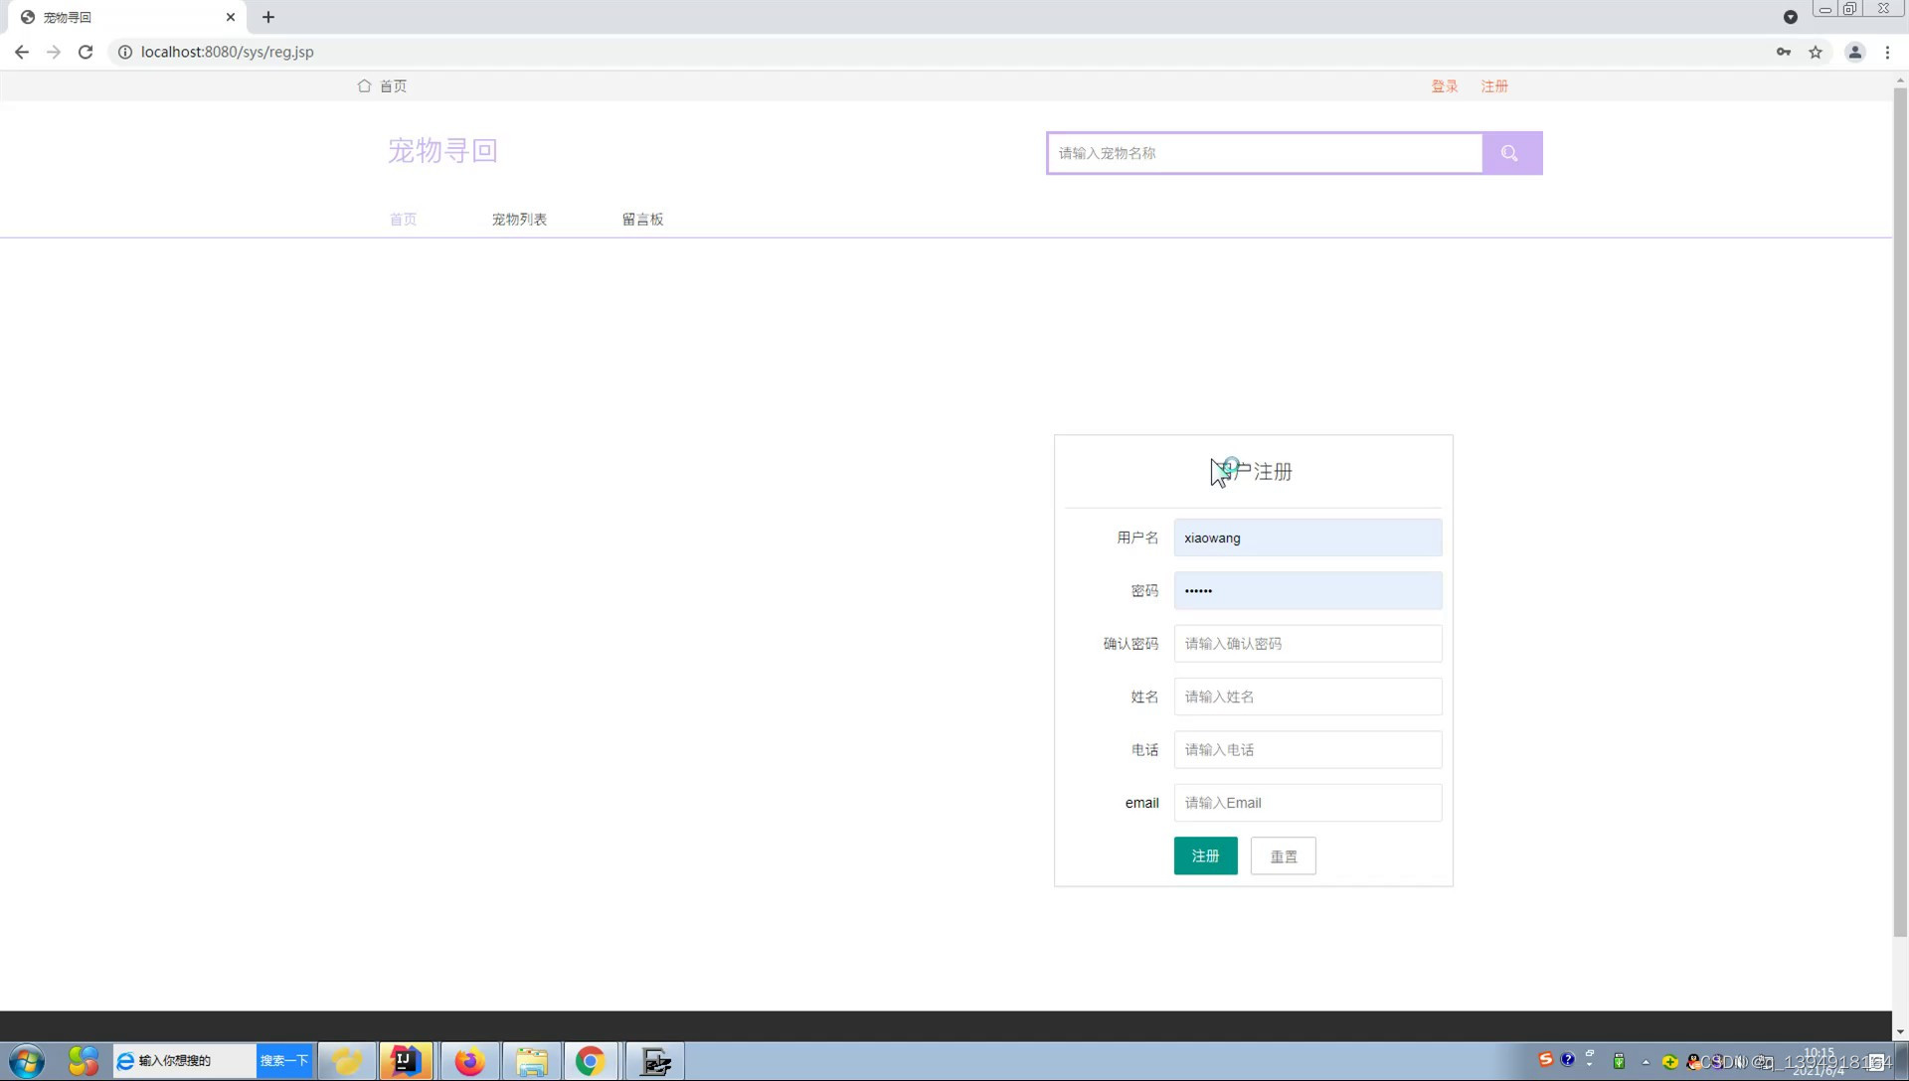Click the taskbar IE search input box
Viewport: 1909px width, 1081px height.
coord(185,1060)
